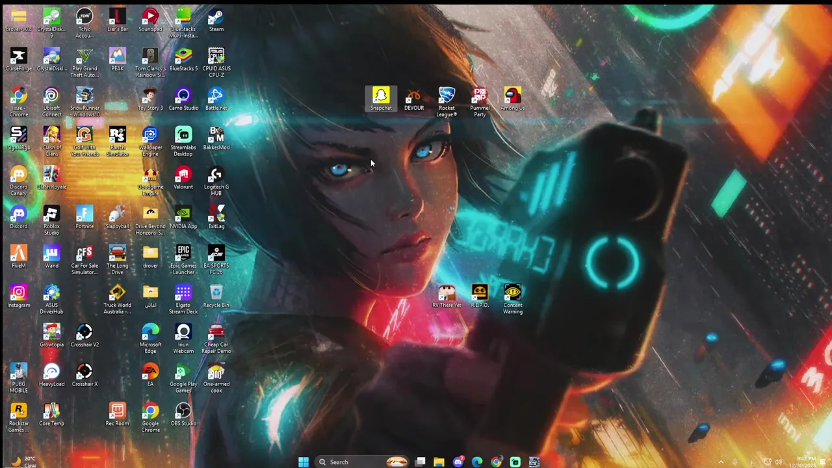Click the Microsoft Edge desktop shortcut
The width and height of the screenshot is (832, 468).
coord(150,339)
